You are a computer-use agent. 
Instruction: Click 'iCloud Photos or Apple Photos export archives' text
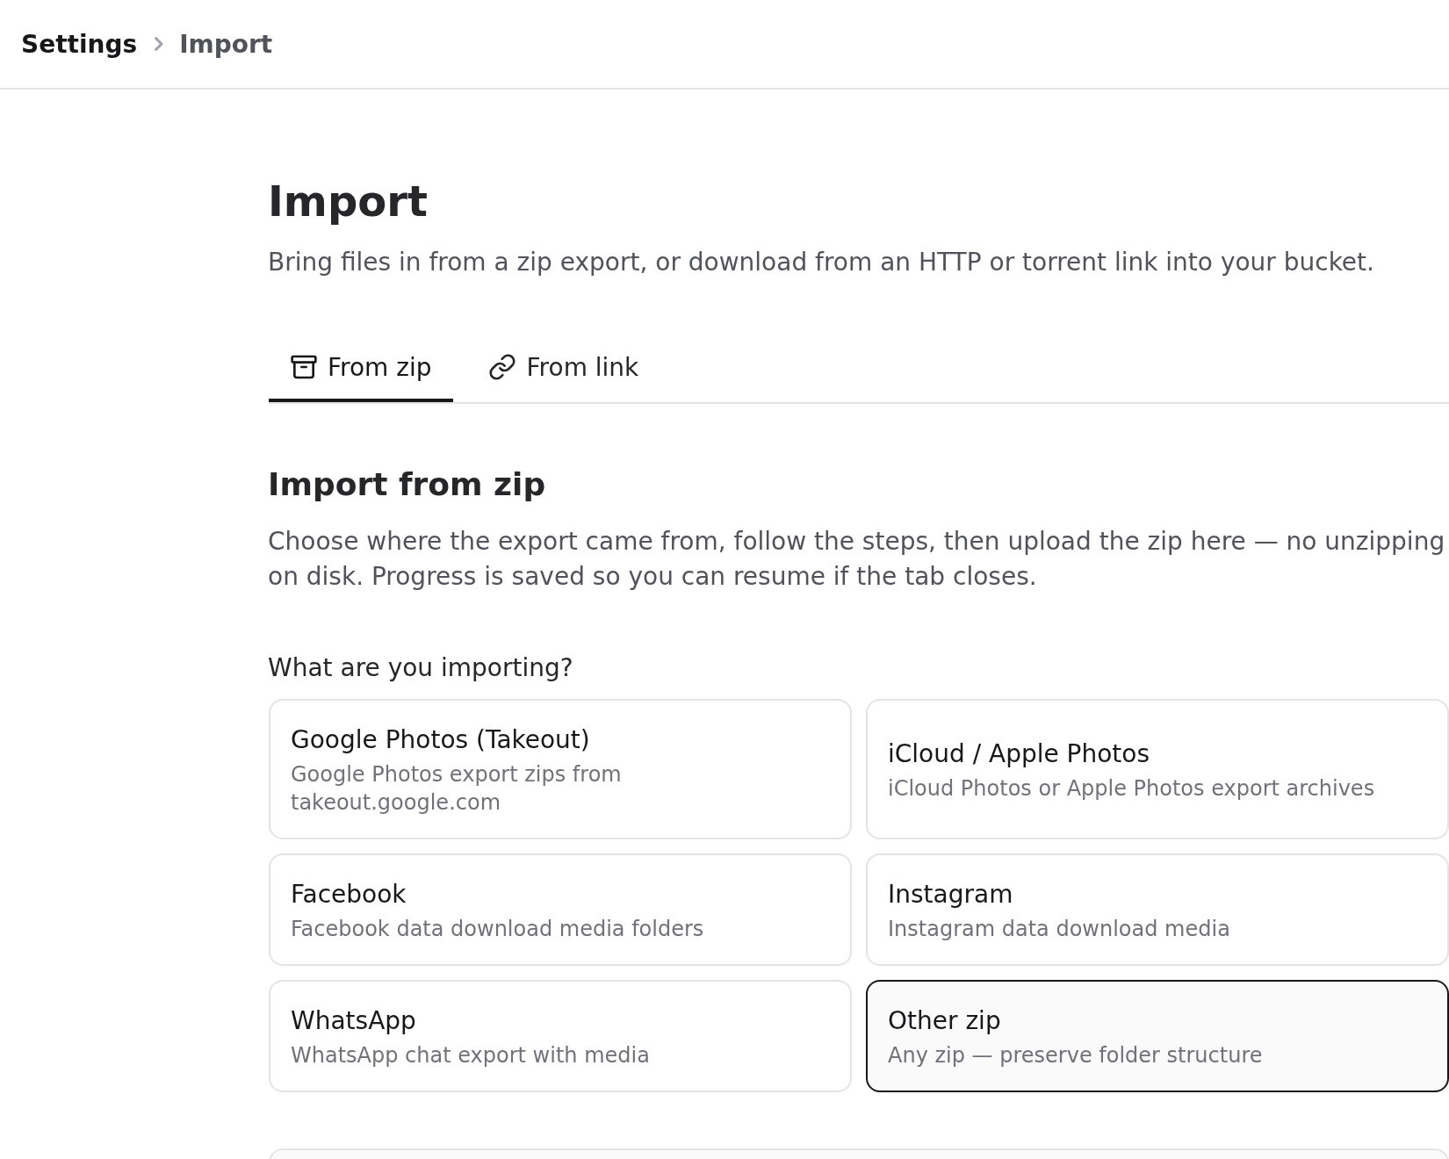1131,788
